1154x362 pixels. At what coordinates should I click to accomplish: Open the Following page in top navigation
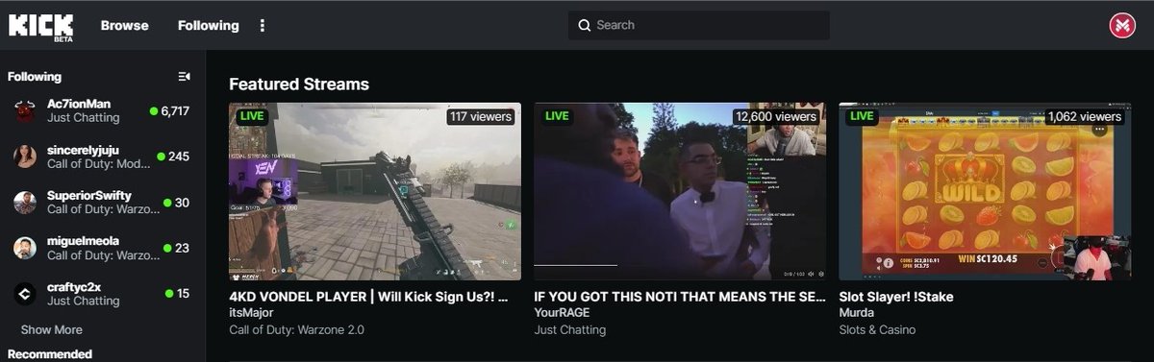click(x=208, y=26)
